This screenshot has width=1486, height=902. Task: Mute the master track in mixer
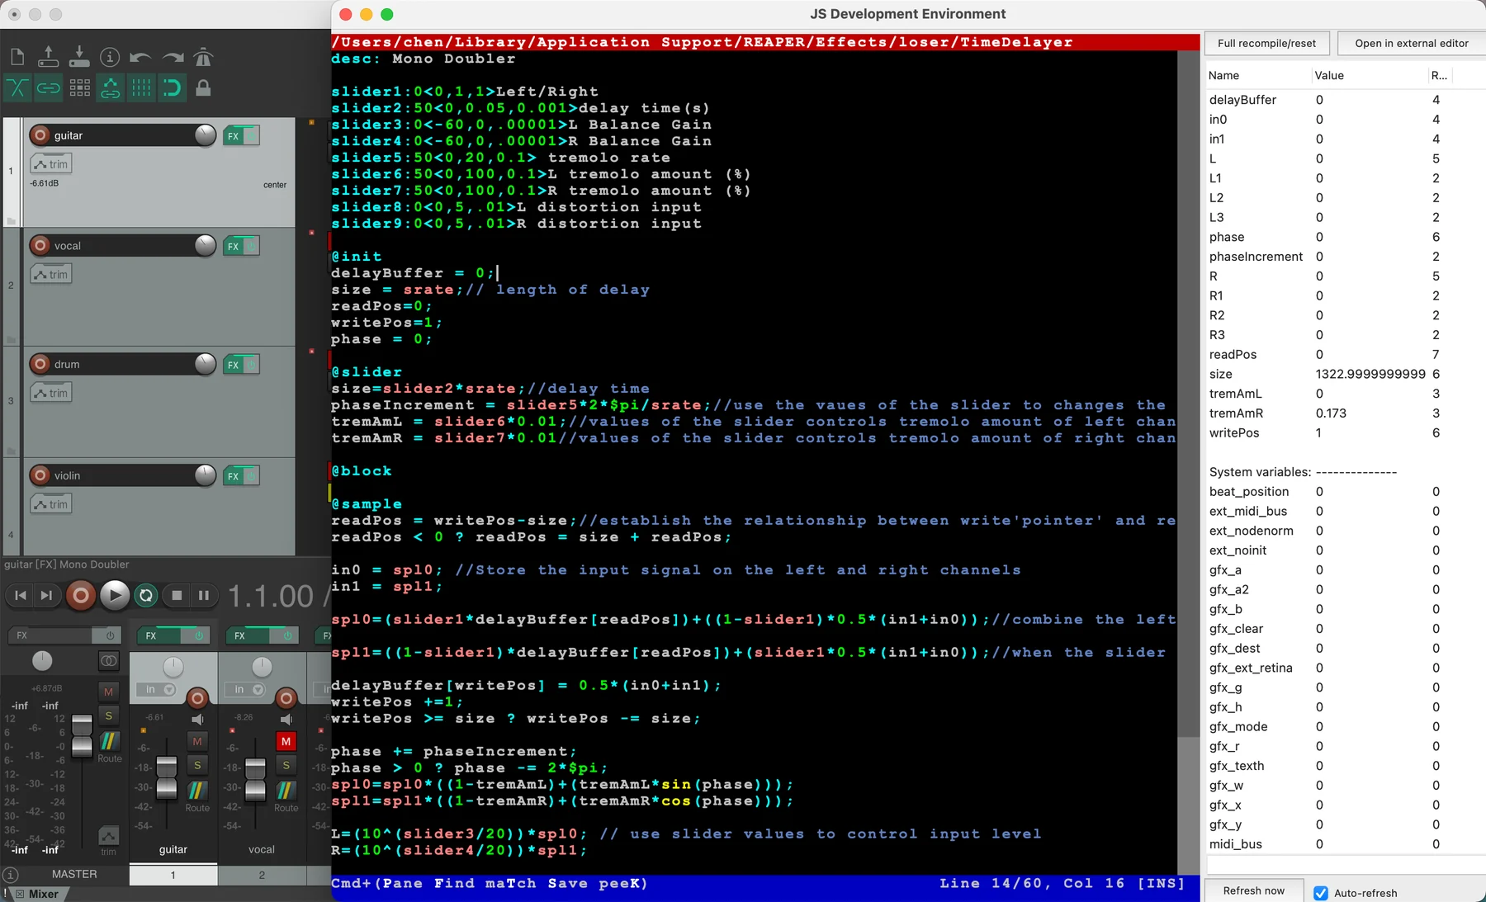tap(108, 691)
